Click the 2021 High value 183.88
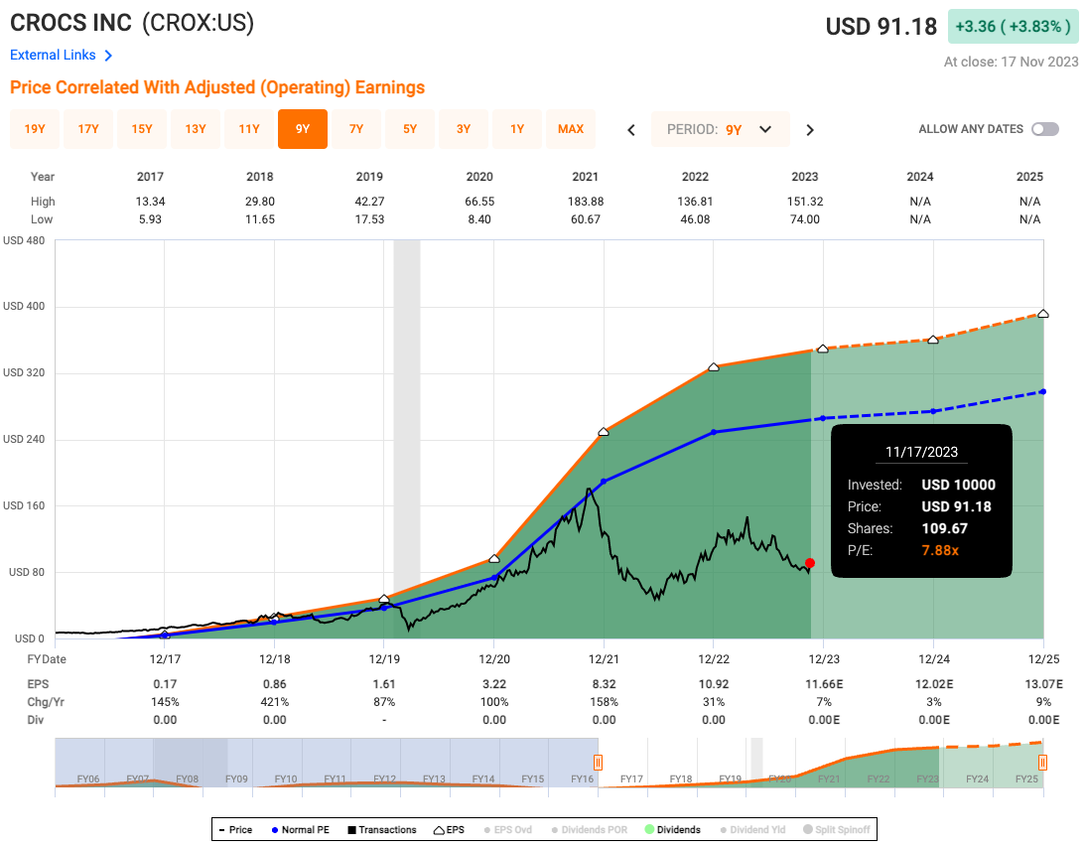 point(586,202)
